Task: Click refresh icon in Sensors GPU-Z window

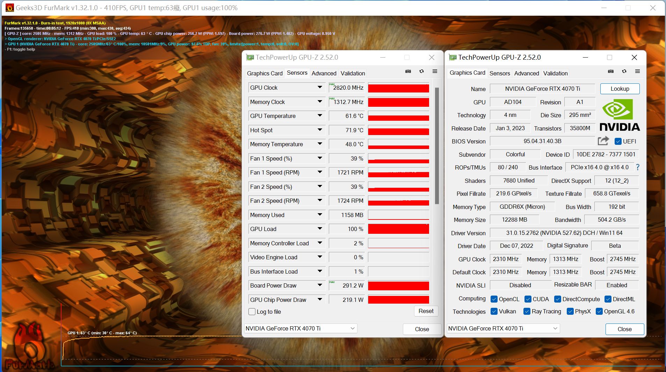Action: 421,71
